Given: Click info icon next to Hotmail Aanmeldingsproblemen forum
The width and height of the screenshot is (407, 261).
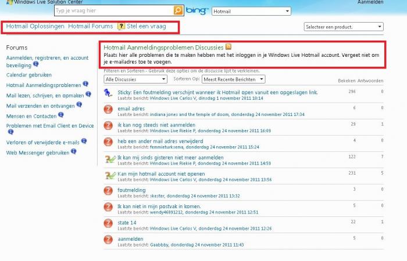Looking at the screenshot, I should (85, 84).
